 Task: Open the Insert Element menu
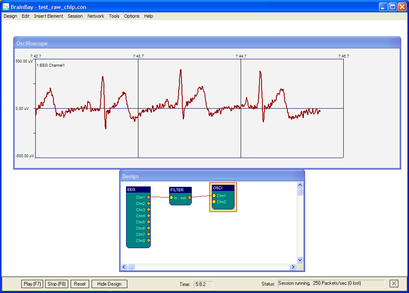pyautogui.click(x=48, y=16)
